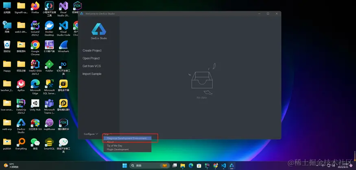Open GoLand 2023.2 desktop icon
Image resolution: width=356 pixels, height=170 pixels.
(35, 28)
